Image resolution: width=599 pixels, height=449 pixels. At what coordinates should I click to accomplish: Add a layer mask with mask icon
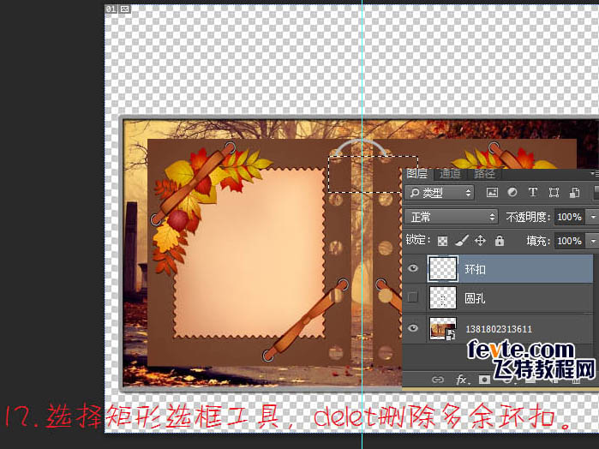pyautogui.click(x=484, y=380)
